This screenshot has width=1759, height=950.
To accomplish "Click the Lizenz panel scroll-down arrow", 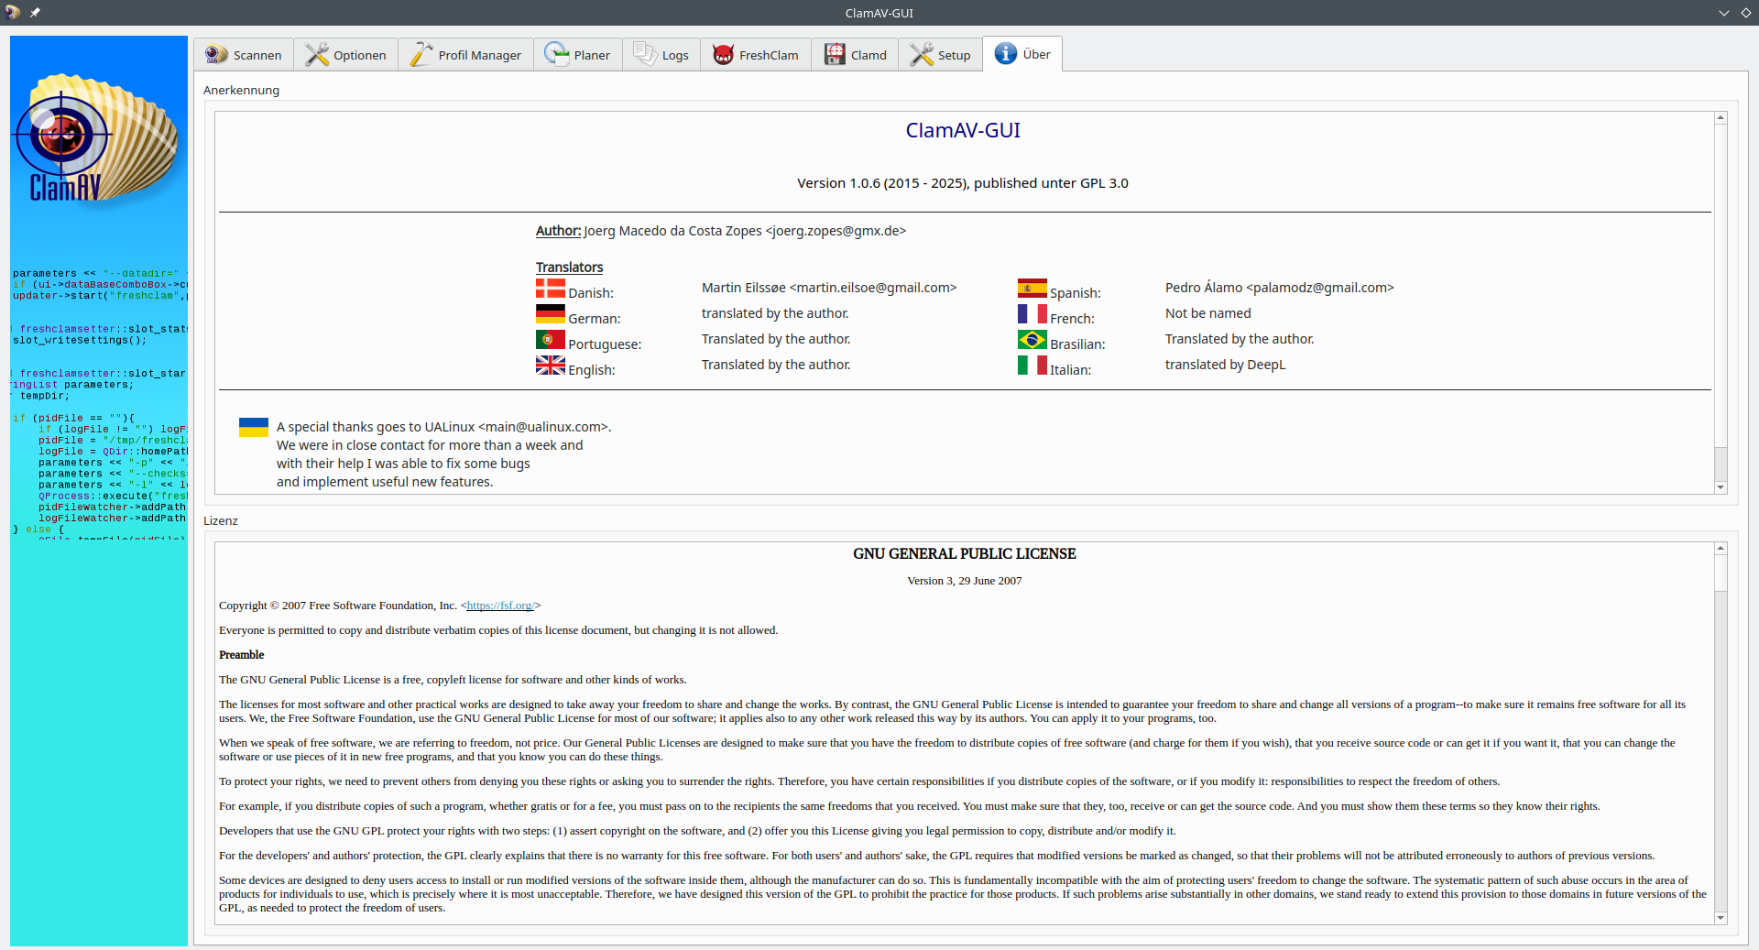I will (x=1721, y=918).
